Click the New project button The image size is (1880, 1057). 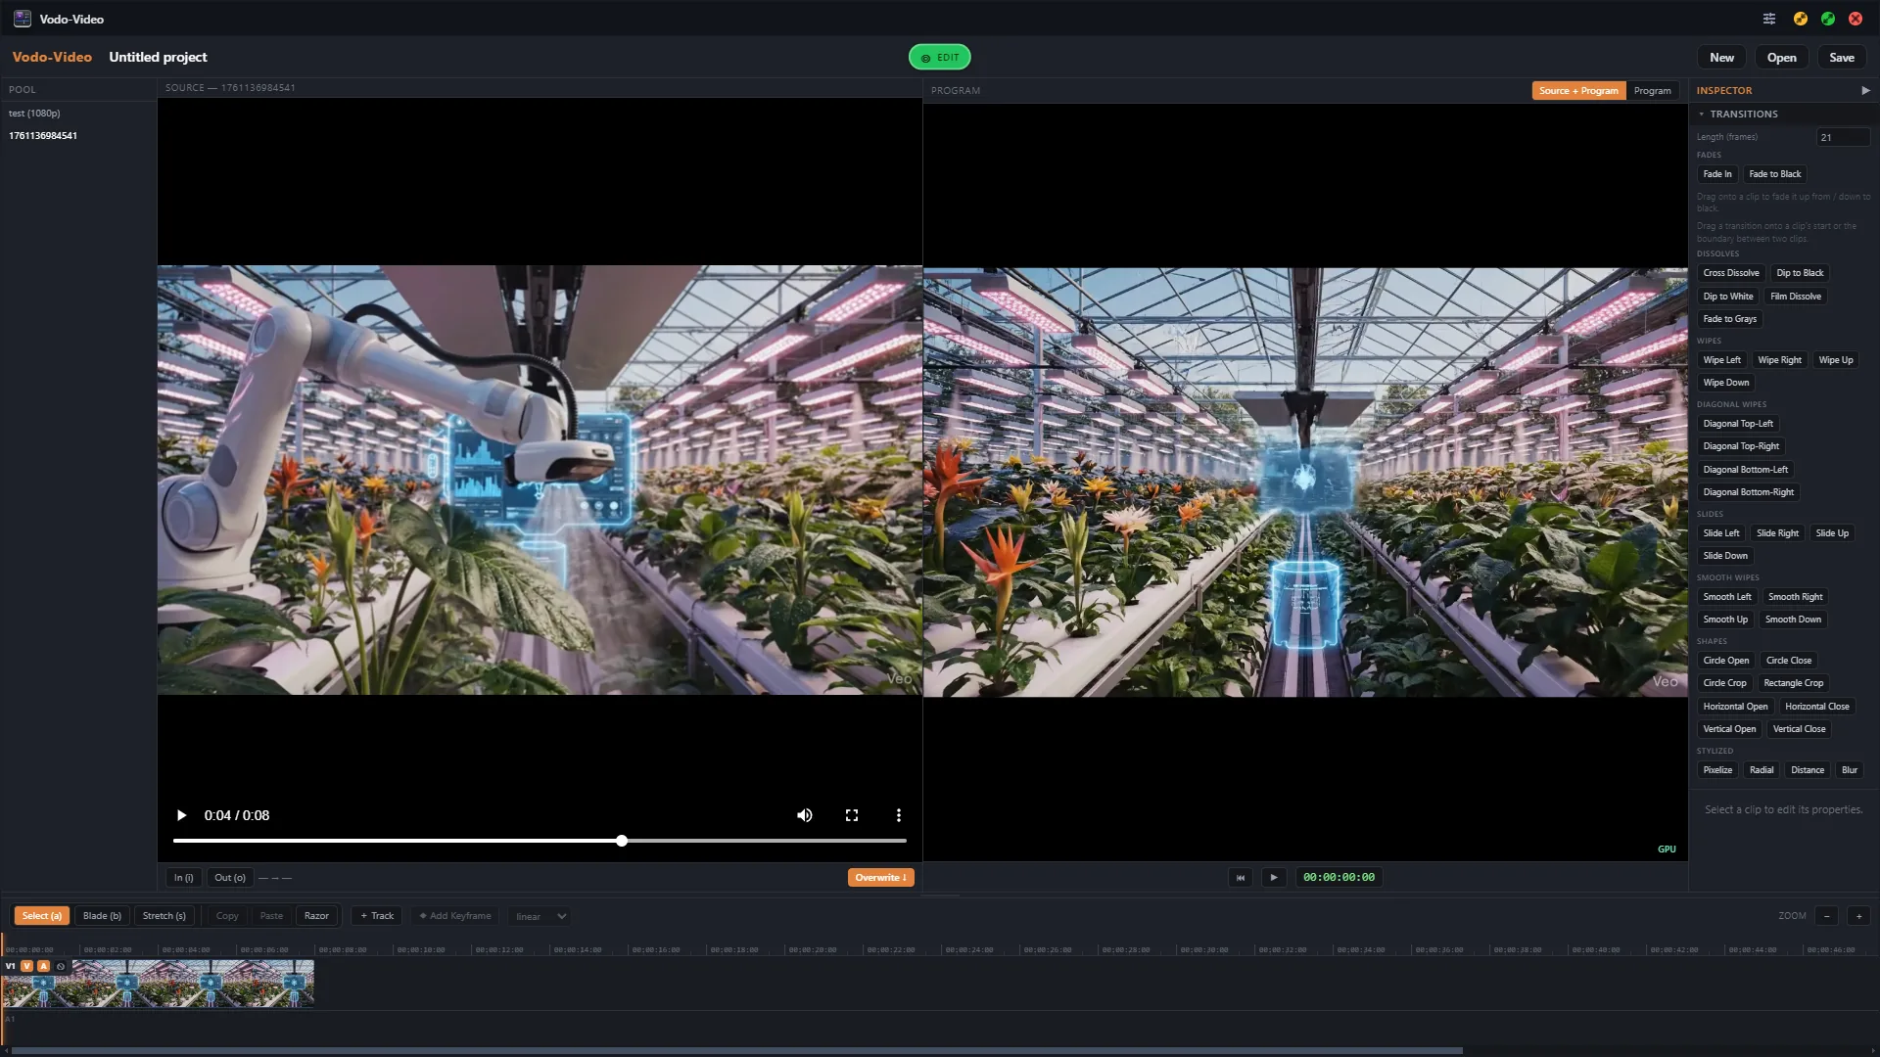(1721, 58)
